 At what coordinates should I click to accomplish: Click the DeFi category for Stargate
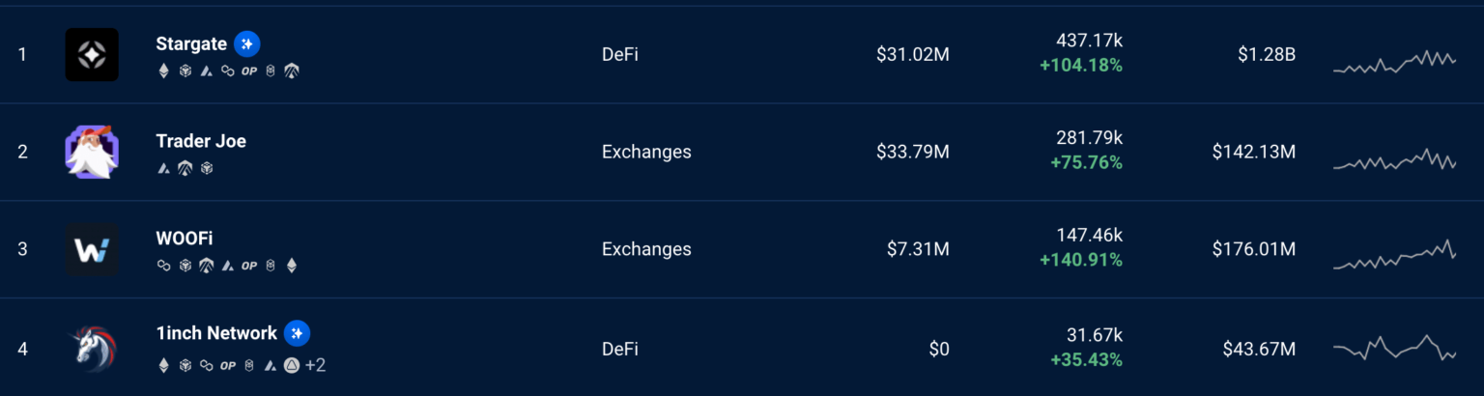pos(620,54)
